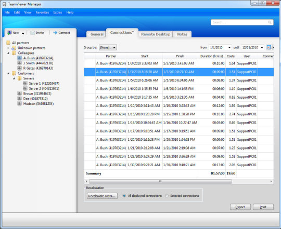Screen dimensions: 281x229
Task: Click the Unknown partners folder icon
Action: [x=14, y=48]
